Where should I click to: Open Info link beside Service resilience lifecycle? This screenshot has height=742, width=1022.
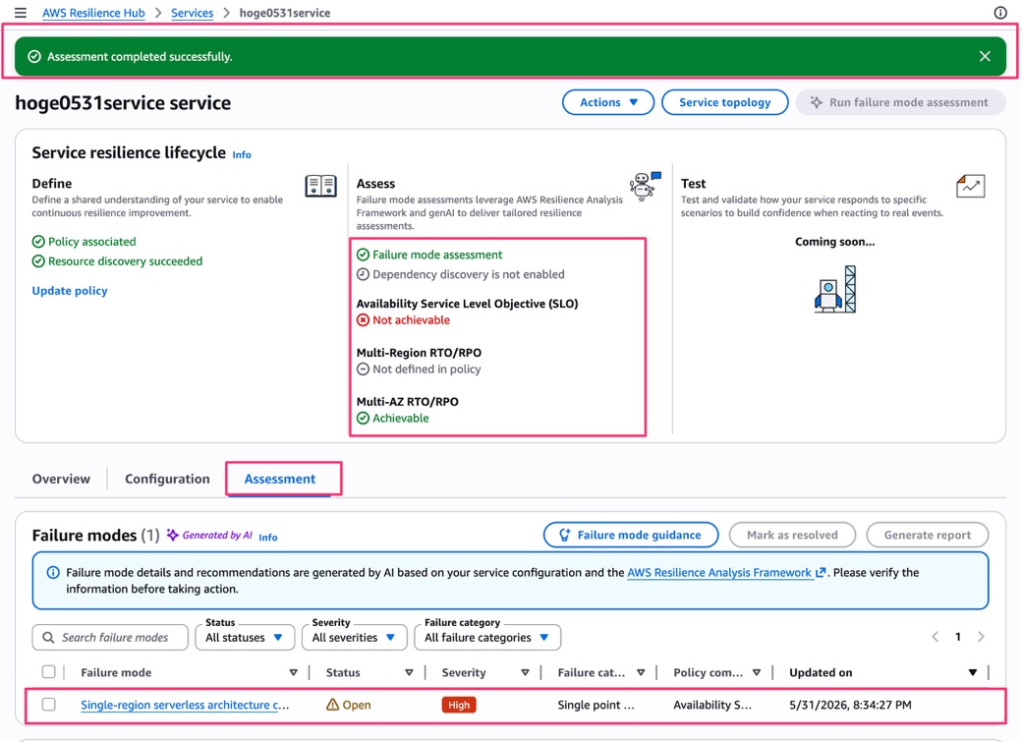pyautogui.click(x=242, y=154)
